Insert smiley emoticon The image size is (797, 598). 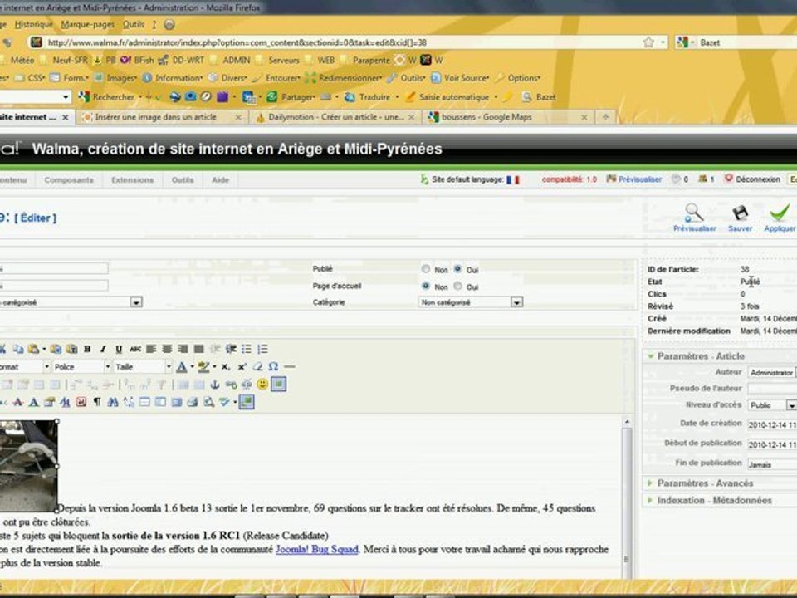coord(262,385)
